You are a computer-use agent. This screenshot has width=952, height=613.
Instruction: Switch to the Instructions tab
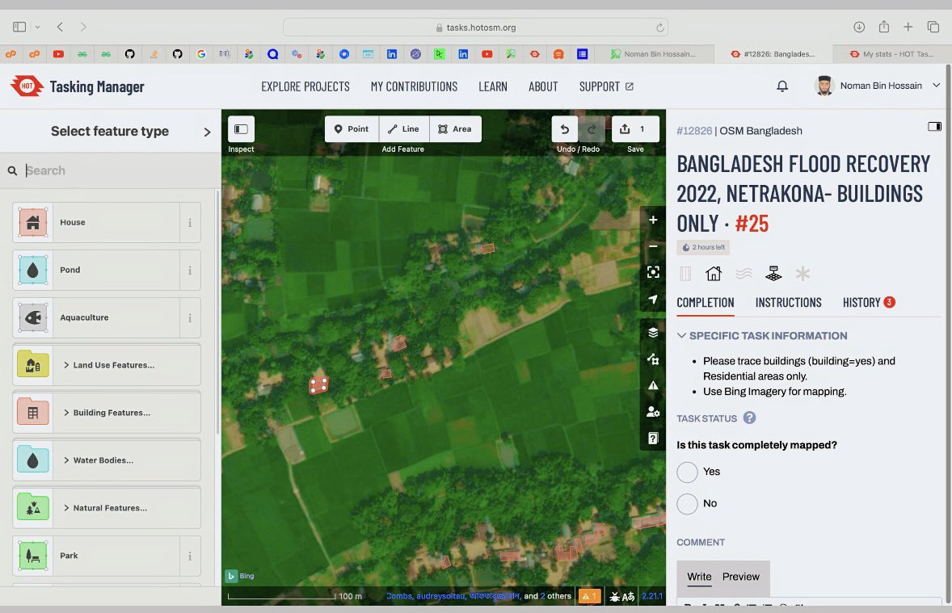[x=788, y=303]
